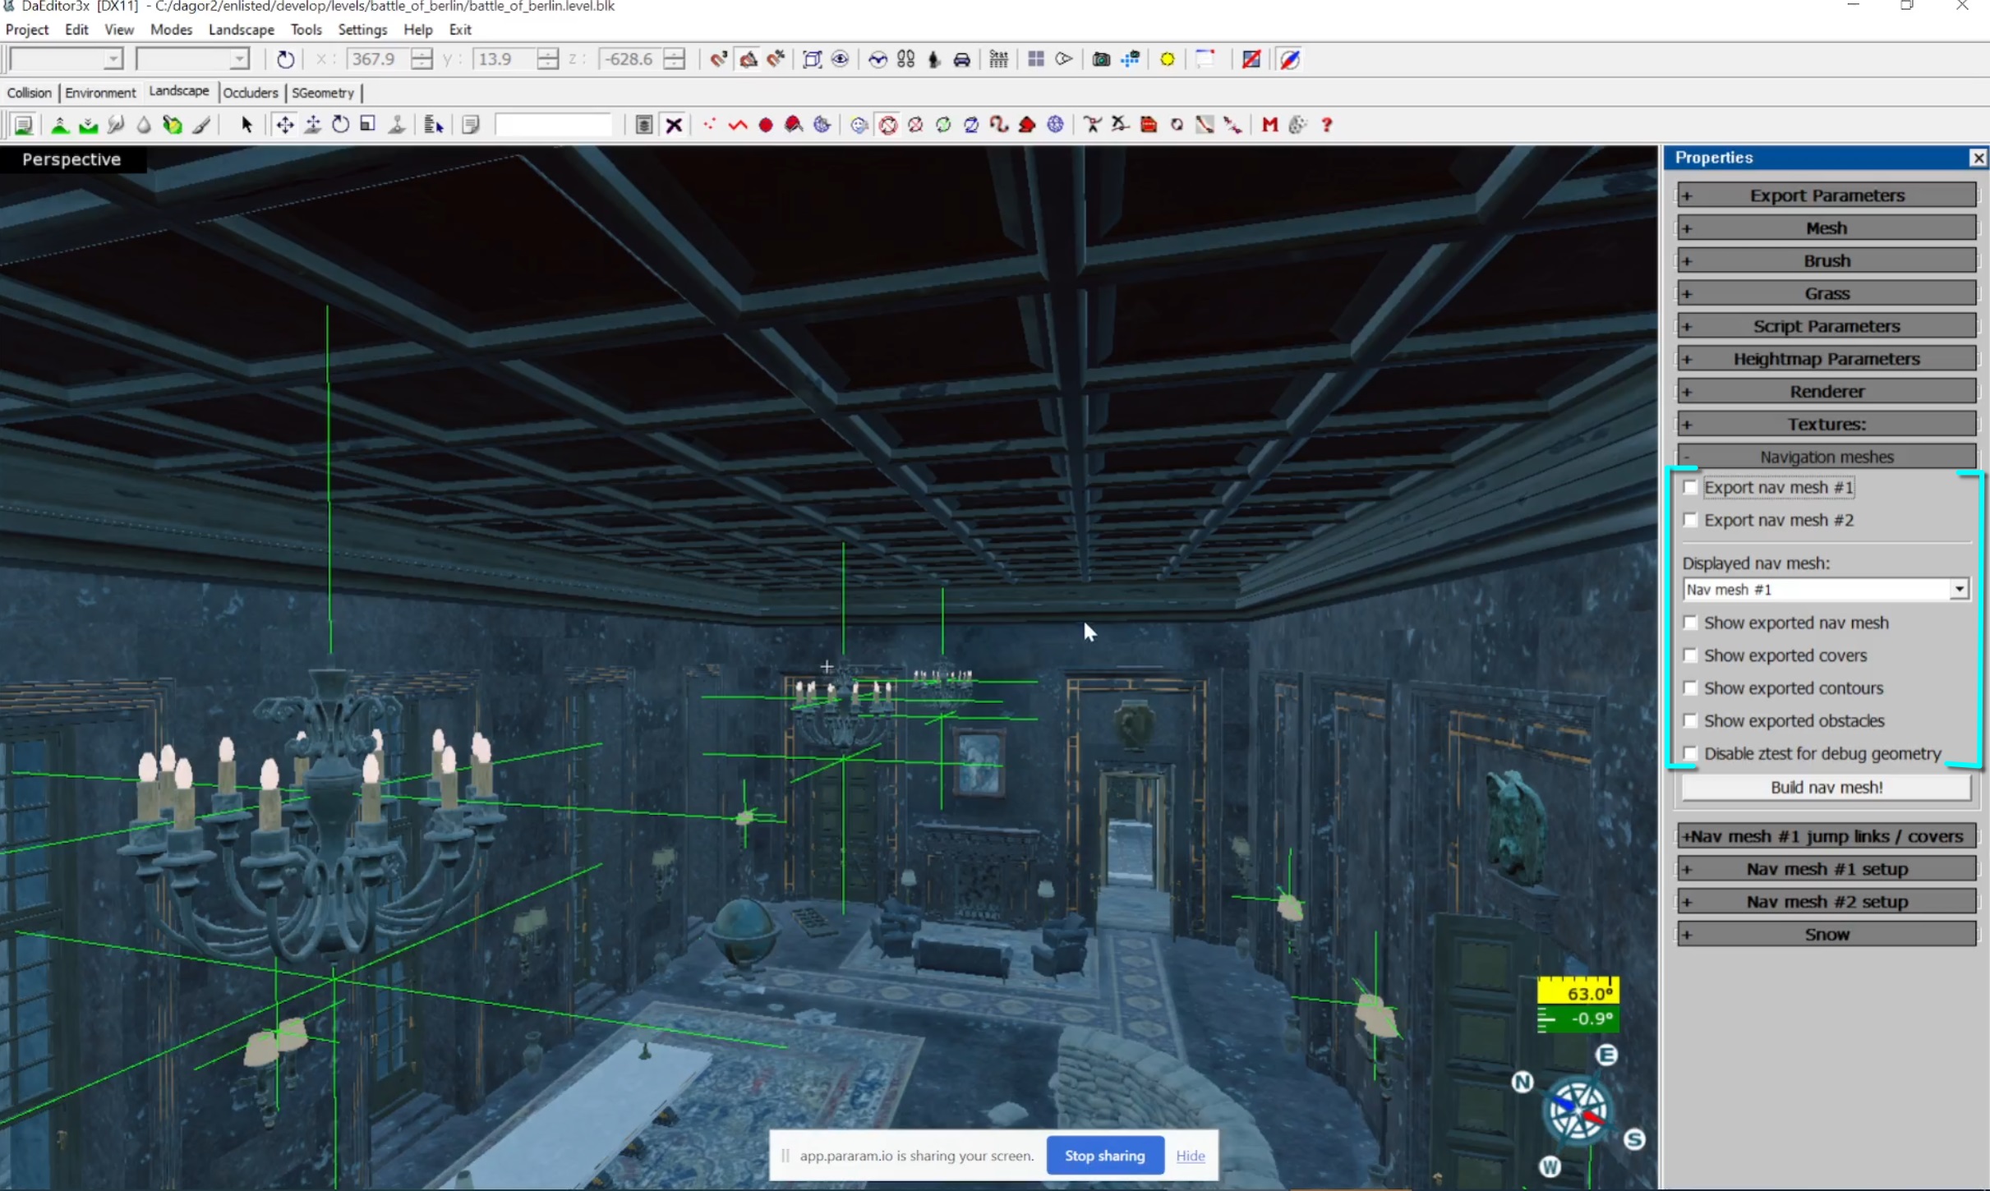Click the black X delete icon
Image resolution: width=1990 pixels, height=1191 pixels.
point(674,125)
